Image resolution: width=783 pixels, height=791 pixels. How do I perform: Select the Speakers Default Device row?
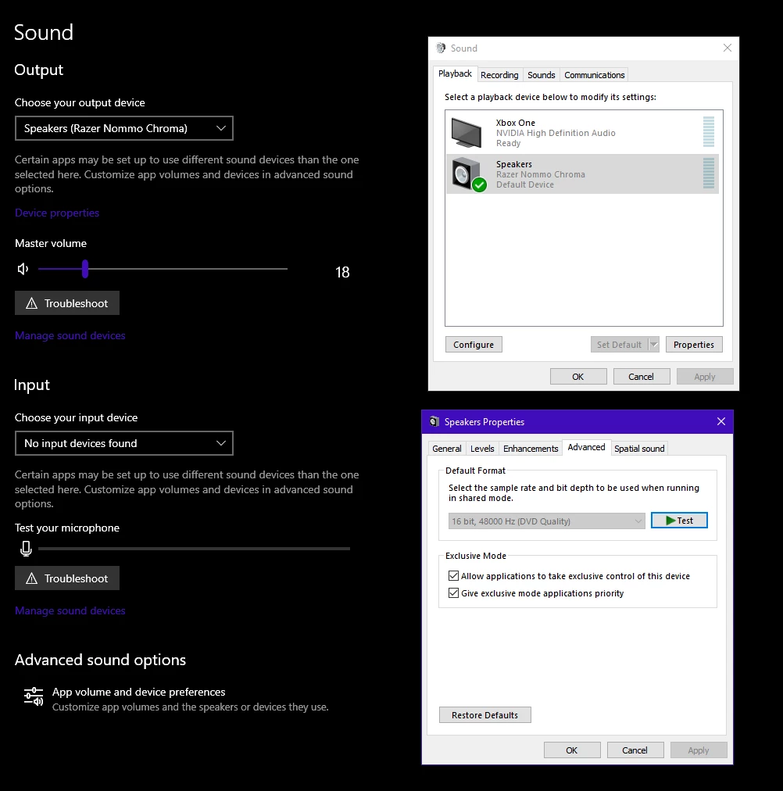[x=582, y=174]
